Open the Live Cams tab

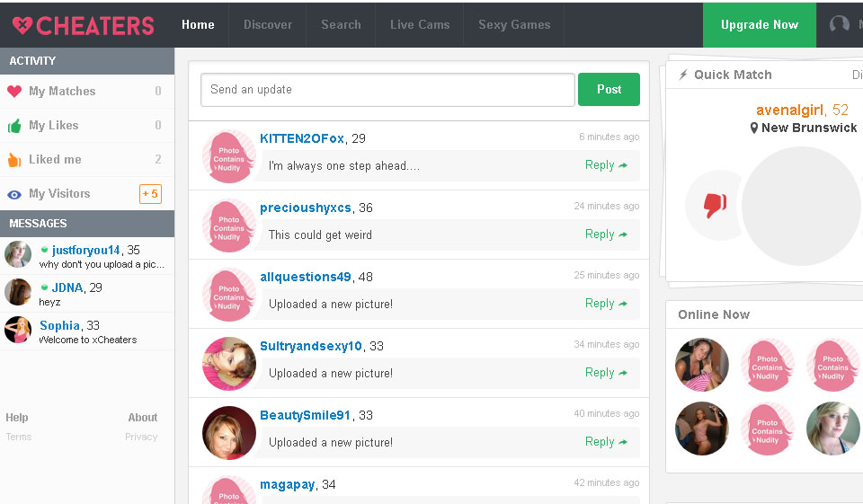click(420, 24)
